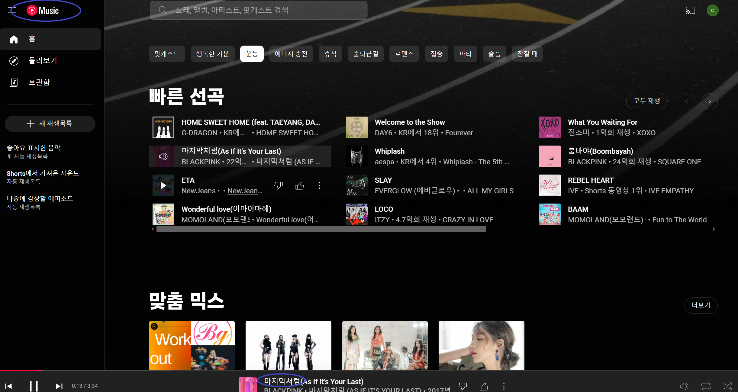Select the 잠잘 때 chip
This screenshot has width=738, height=392.
(527, 54)
